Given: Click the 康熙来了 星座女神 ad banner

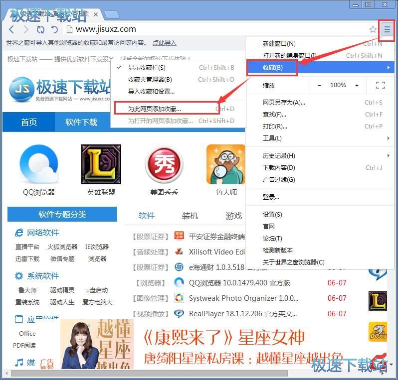Looking at the screenshot, I should pos(223,344).
